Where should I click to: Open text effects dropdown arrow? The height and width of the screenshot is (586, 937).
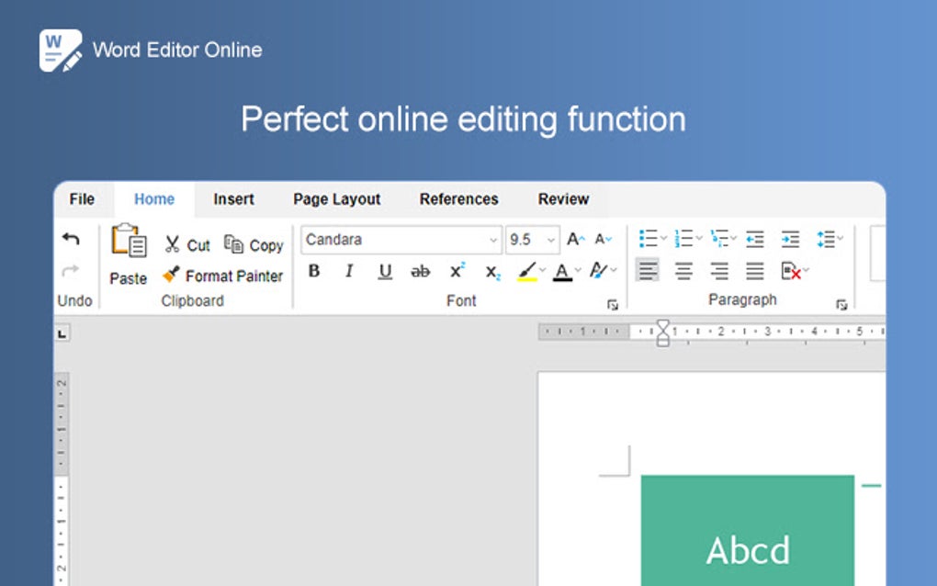(x=613, y=271)
